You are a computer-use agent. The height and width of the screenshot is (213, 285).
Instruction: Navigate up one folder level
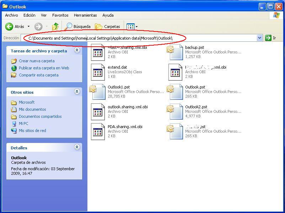coord(55,26)
